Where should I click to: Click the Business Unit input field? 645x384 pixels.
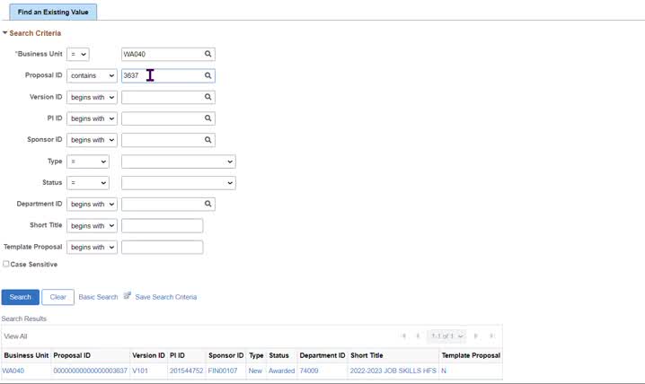[x=168, y=54]
